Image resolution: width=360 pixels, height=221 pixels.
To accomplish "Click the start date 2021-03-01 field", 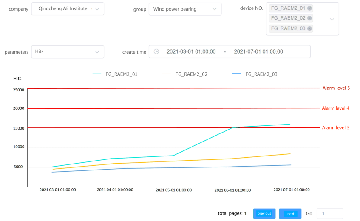I will pos(191,51).
